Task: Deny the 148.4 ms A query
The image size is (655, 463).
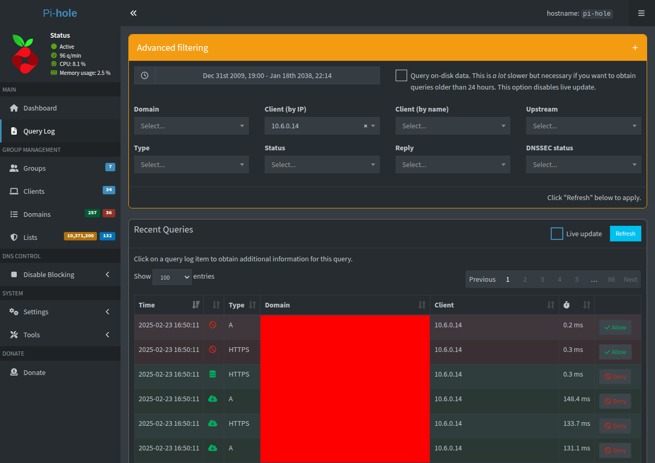Action: (x=615, y=401)
